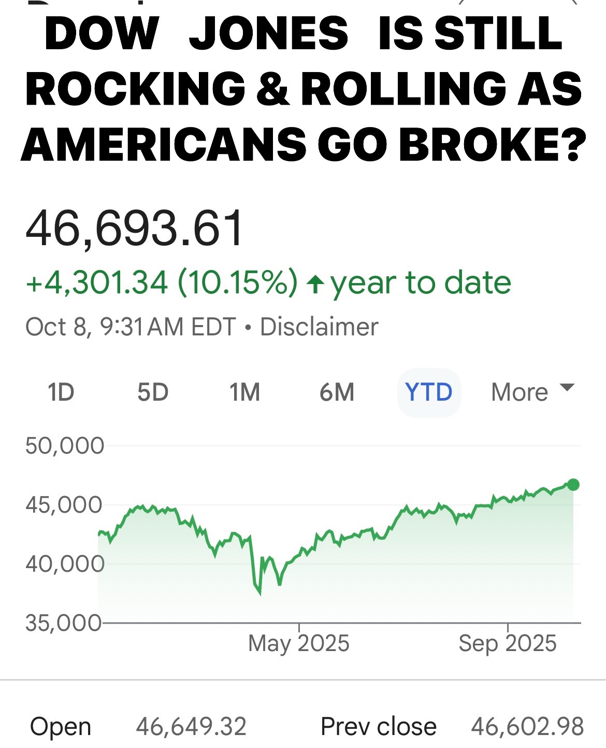Click the 50,000 gridline label
This screenshot has height=748, width=606.
65,445
